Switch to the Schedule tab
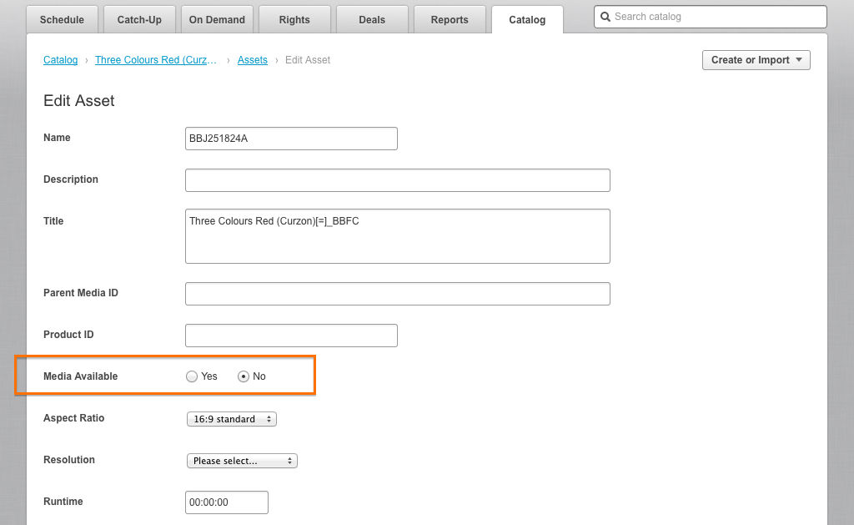The image size is (854, 525). pos(62,20)
